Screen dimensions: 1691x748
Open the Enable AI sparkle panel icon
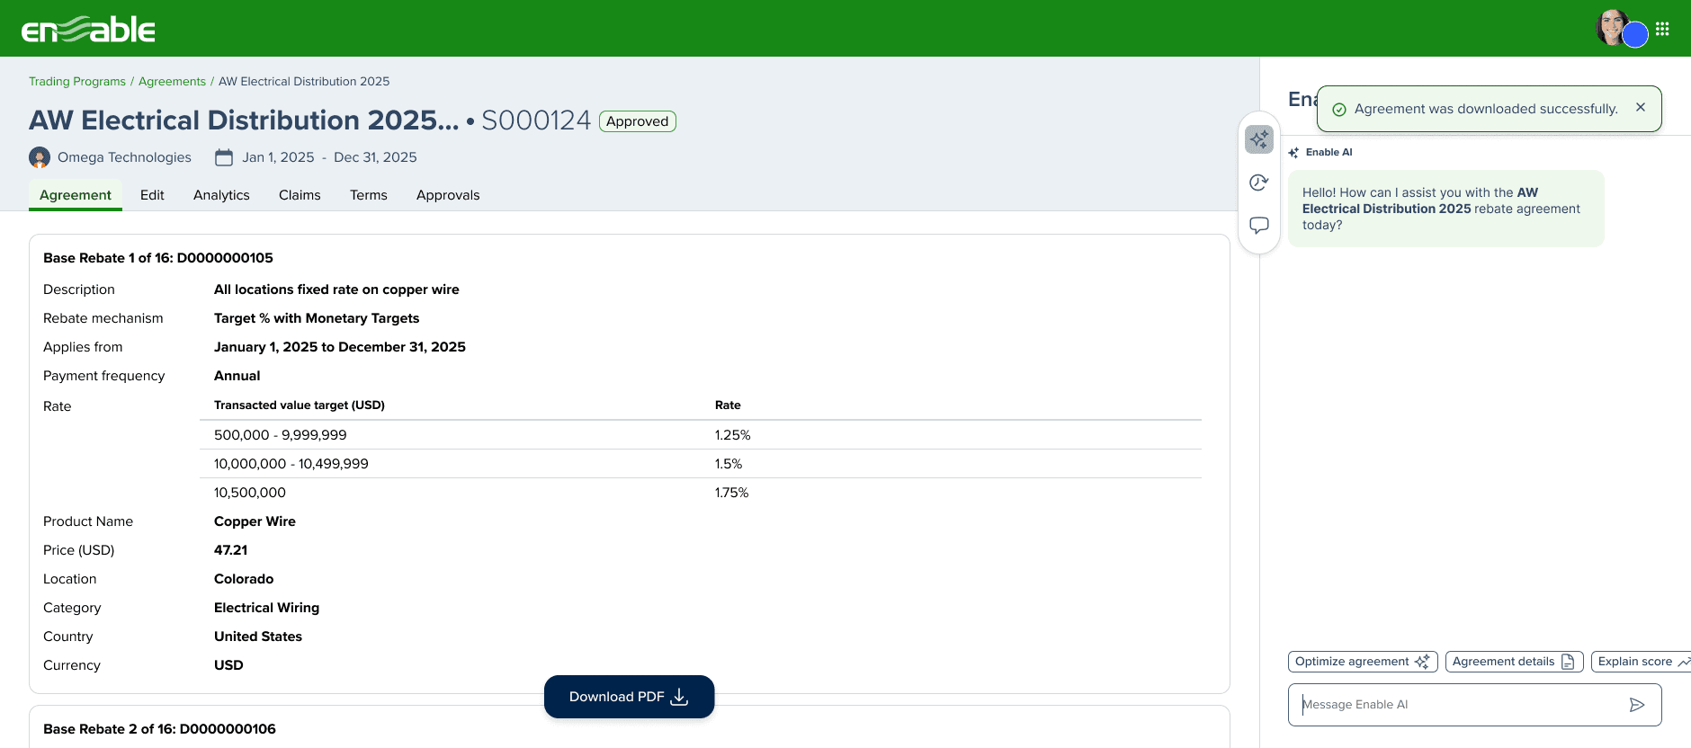(1259, 139)
